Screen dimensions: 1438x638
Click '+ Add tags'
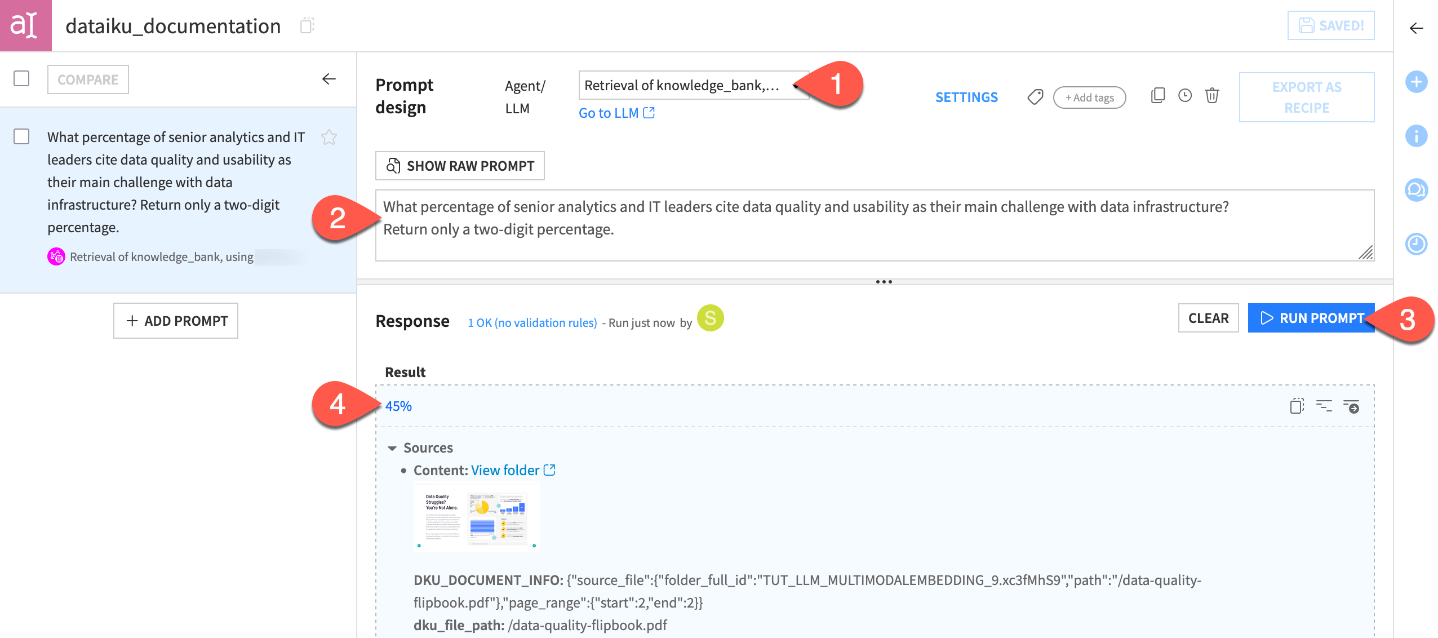(1089, 98)
